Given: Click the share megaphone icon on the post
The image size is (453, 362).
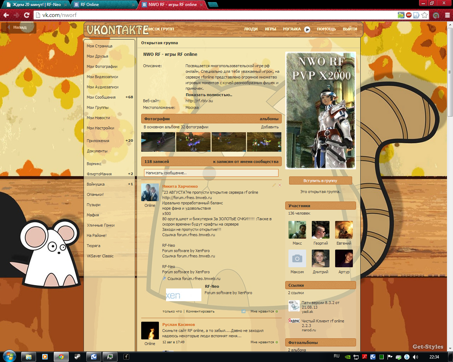Looking at the screenshot, I should pos(243,311).
